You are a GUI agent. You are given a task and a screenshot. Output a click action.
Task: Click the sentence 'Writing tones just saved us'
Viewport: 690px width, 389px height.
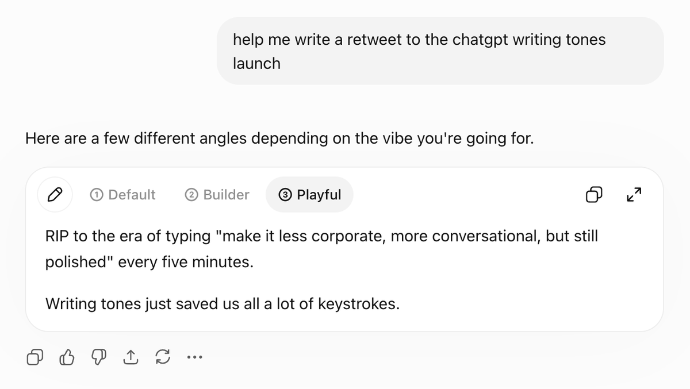point(222,303)
